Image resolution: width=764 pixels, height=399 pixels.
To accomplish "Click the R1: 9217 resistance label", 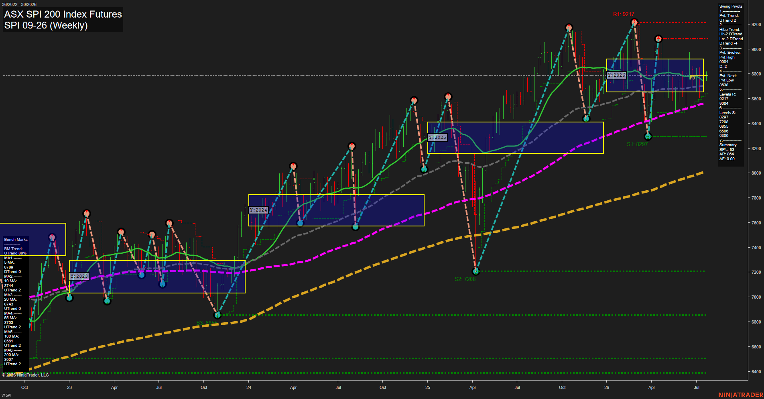I will (624, 14).
